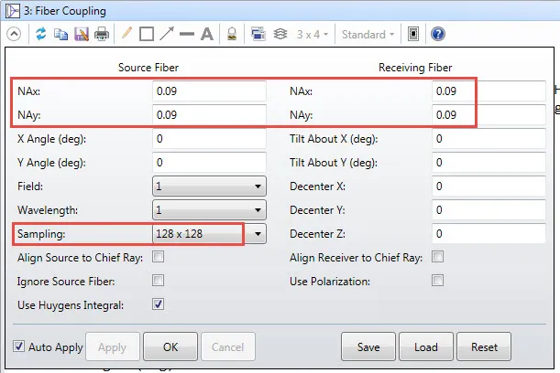Enable the Use Polarization checkbox
The image size is (560, 373).
438,281
